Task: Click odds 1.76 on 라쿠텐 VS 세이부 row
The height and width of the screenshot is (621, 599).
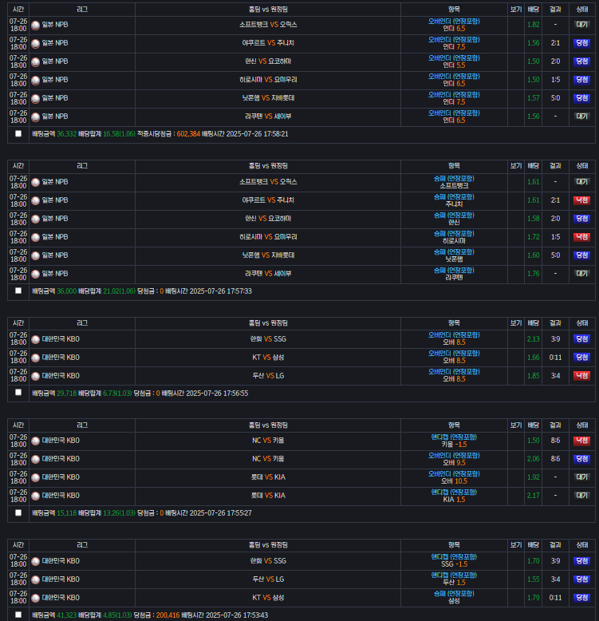Action: coord(534,274)
